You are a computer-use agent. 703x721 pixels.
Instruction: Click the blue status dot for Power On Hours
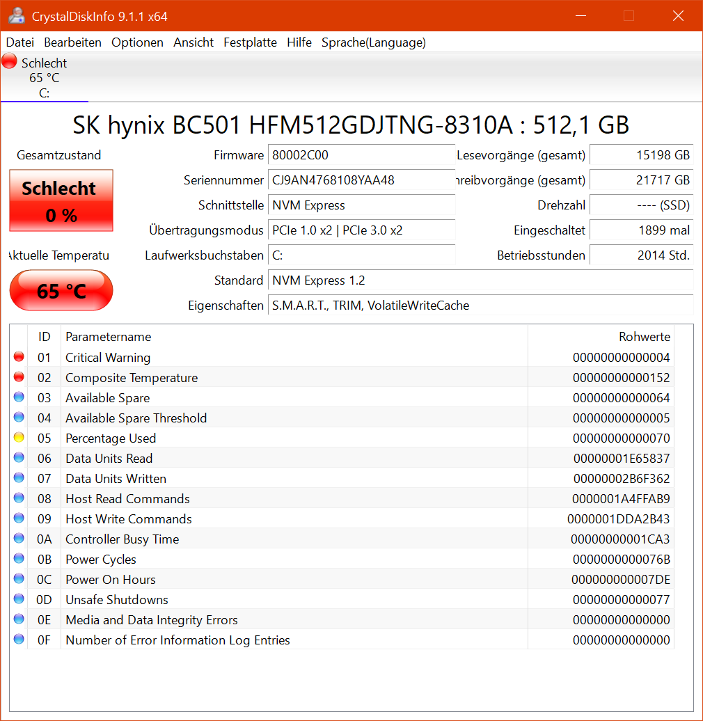pos(19,578)
